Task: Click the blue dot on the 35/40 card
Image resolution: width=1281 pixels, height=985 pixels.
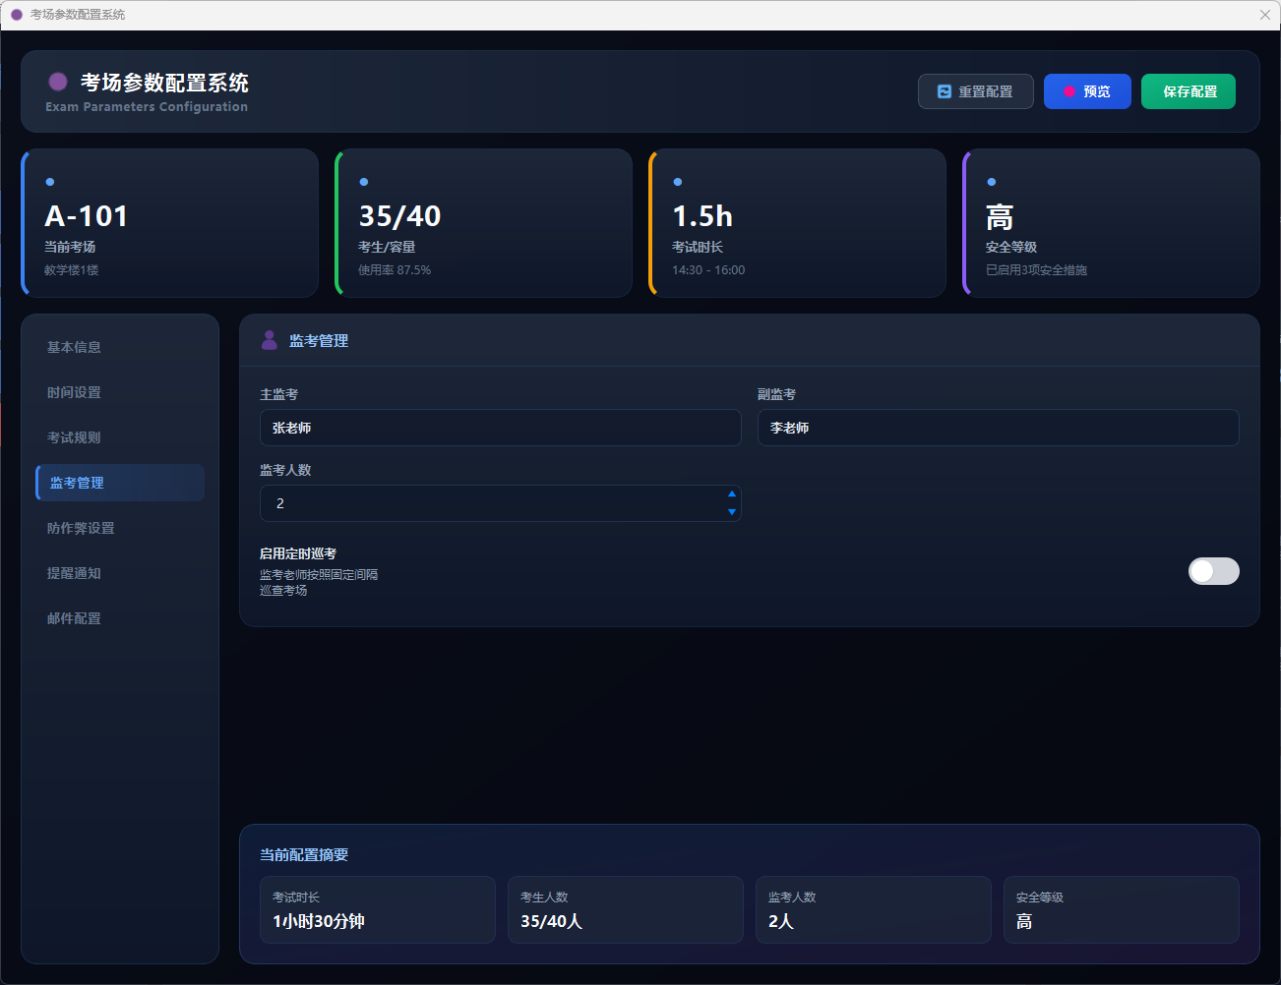Action: click(x=364, y=182)
